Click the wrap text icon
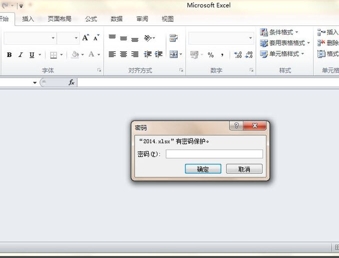 coord(173,38)
